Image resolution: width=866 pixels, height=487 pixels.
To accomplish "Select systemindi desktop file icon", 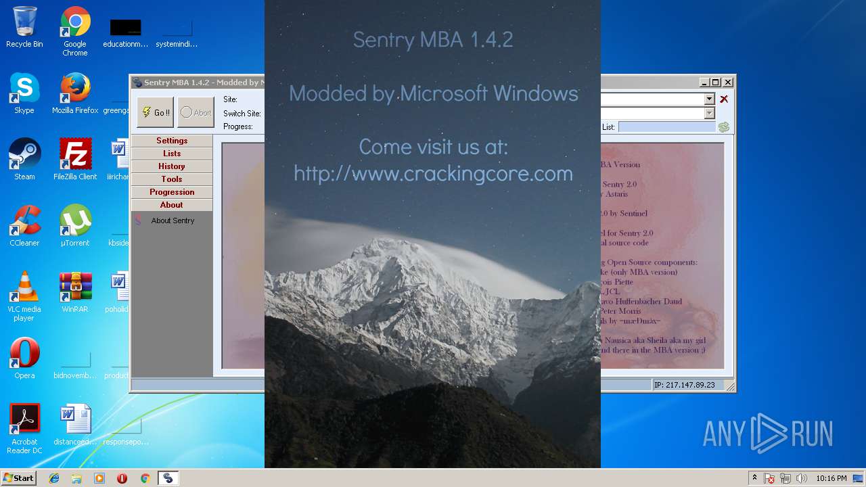I will tap(177, 32).
